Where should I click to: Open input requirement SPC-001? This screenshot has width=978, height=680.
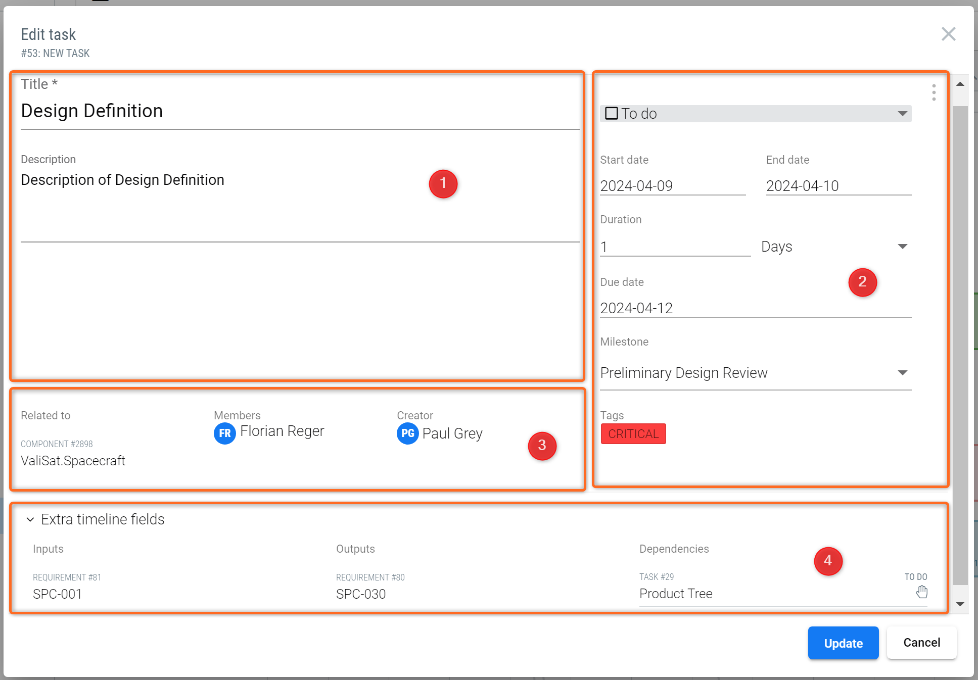57,594
